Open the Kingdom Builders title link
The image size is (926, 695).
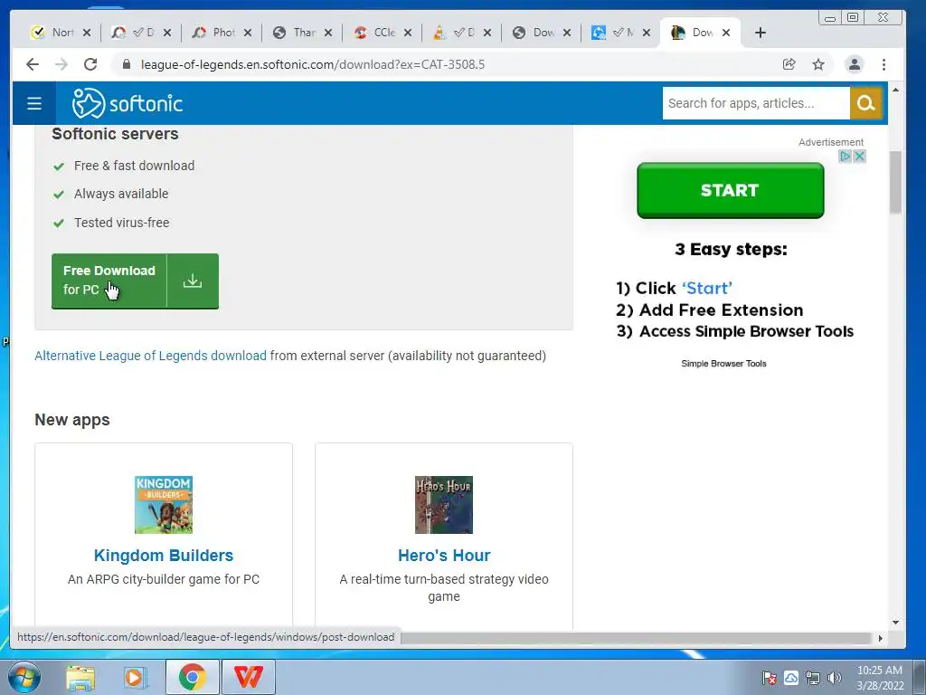[x=164, y=556]
